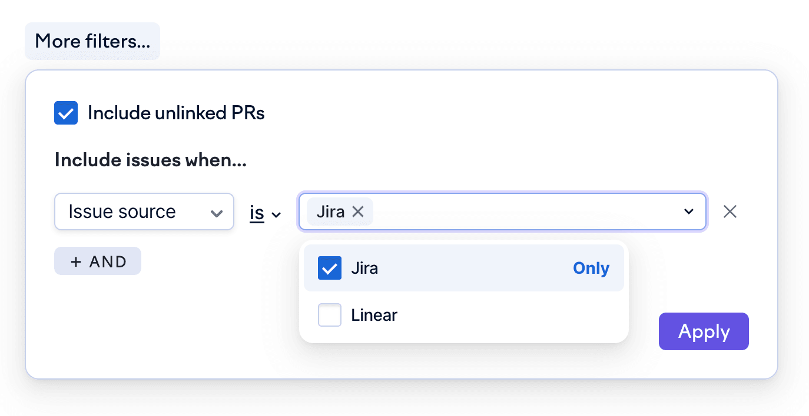Click the Jira tag in the field
The height and width of the screenshot is (416, 809).
(330, 212)
